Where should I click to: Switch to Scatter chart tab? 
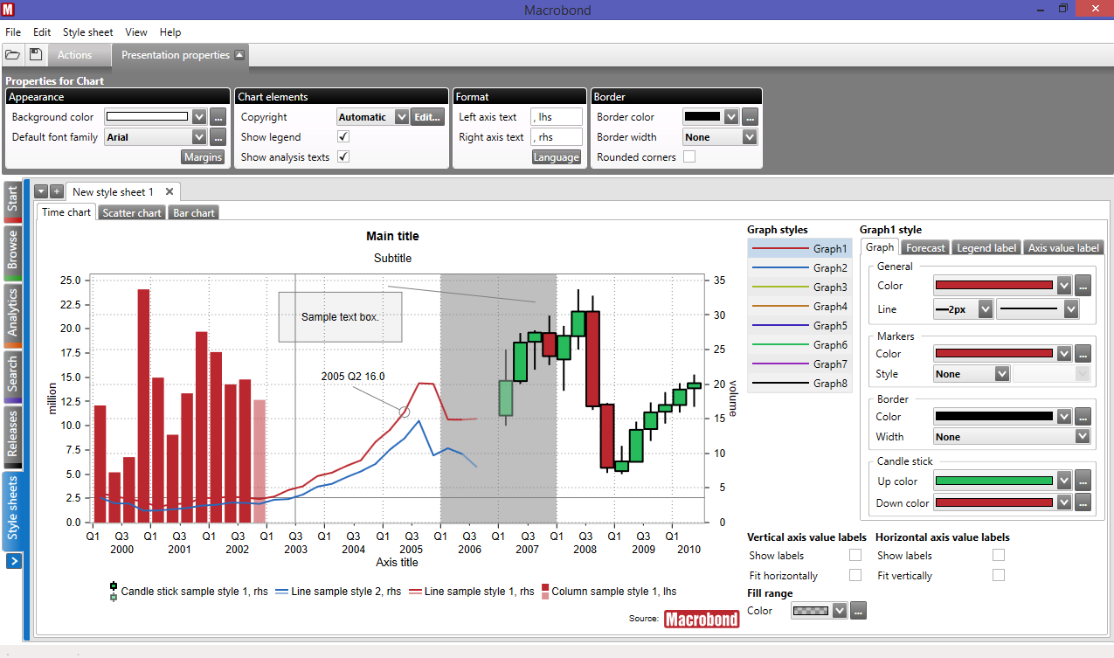click(x=132, y=212)
